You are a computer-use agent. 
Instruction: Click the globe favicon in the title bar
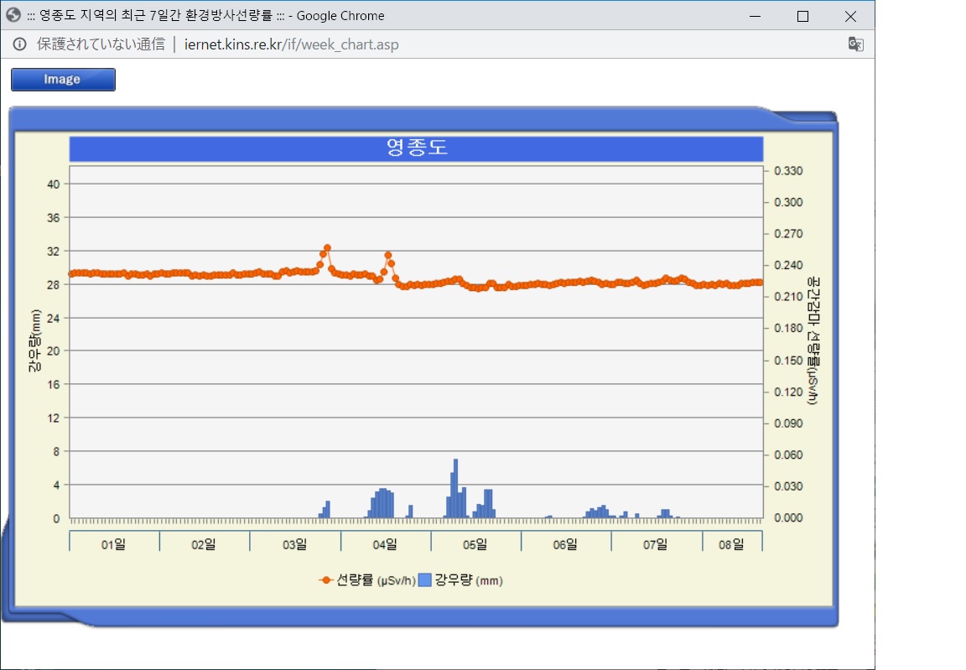pyautogui.click(x=13, y=15)
